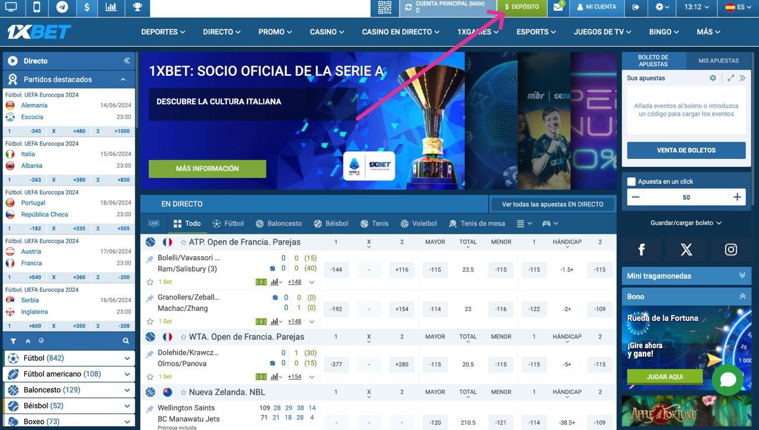759x430 pixels.
Task: Open the live chat bubble
Action: 728,380
